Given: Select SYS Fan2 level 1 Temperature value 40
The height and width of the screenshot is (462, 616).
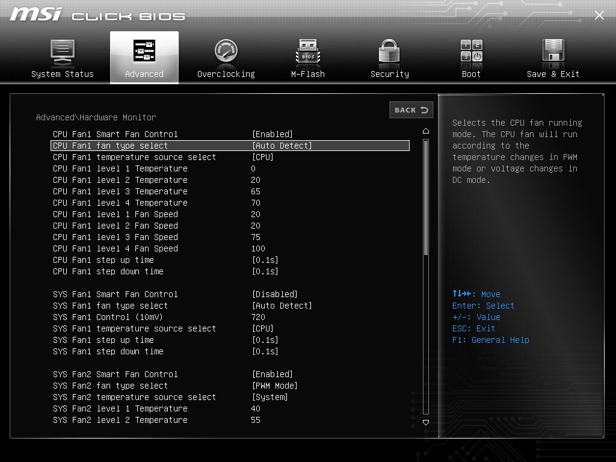Looking at the screenshot, I should click(x=256, y=408).
